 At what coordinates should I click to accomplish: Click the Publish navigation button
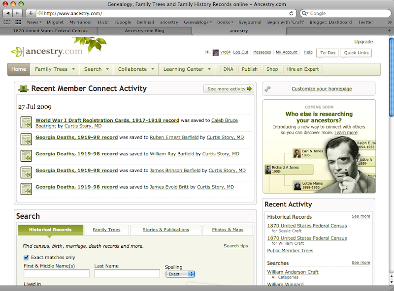(x=250, y=69)
